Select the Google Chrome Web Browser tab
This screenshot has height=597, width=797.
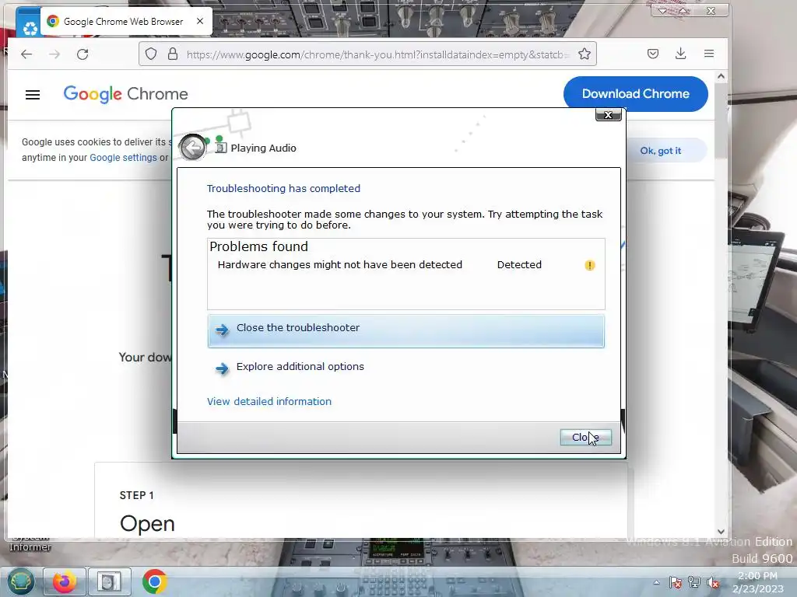[126, 21]
